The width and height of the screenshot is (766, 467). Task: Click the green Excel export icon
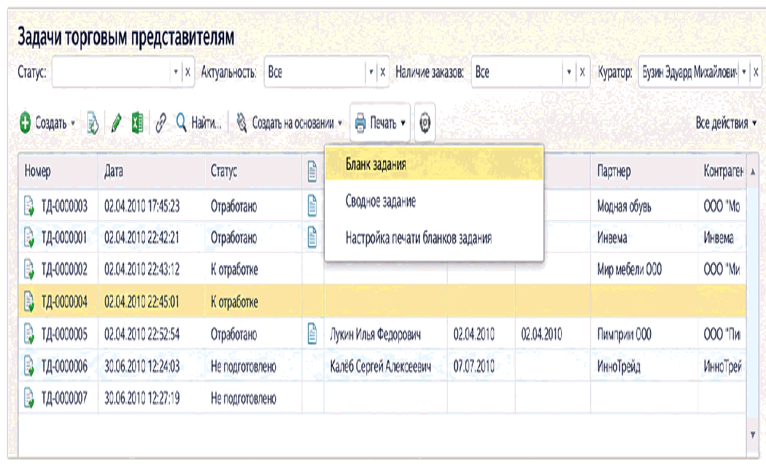[137, 122]
